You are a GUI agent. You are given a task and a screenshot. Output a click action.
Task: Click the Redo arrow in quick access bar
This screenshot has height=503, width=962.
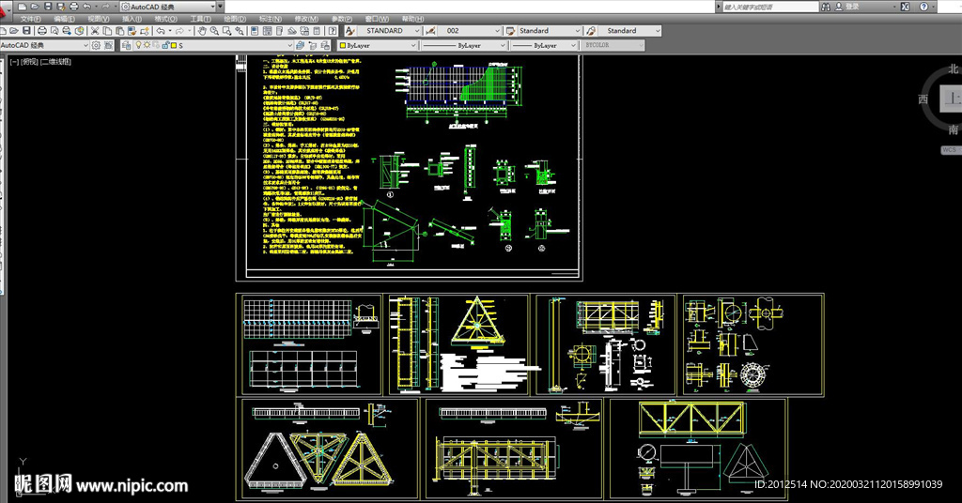click(x=105, y=7)
